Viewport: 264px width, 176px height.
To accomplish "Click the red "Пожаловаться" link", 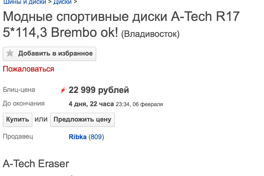I will point(28,69).
